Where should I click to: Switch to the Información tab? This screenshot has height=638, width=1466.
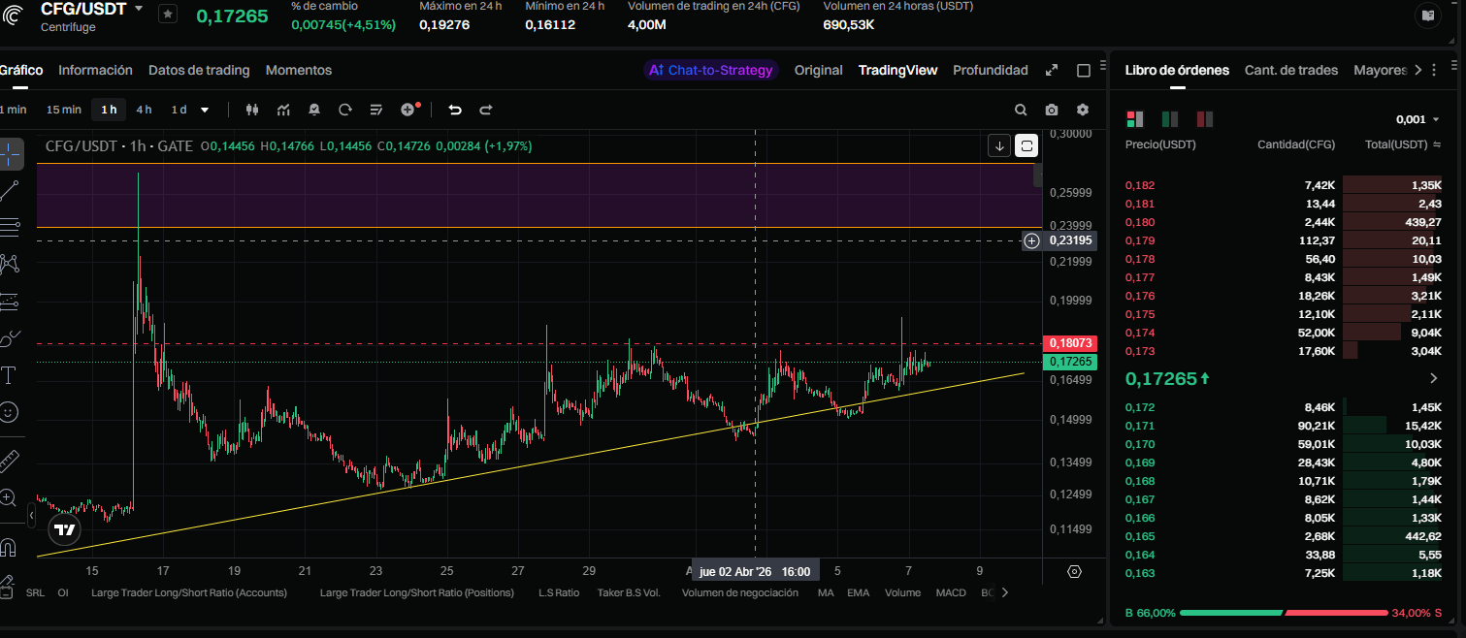pyautogui.click(x=95, y=70)
